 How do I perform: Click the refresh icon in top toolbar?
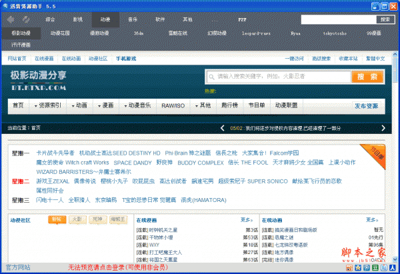click(25, 19)
